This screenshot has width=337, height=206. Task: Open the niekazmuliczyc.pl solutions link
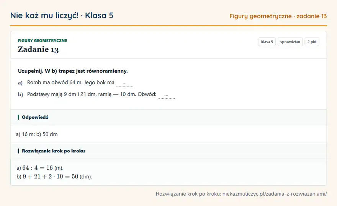pyautogui.click(x=275, y=194)
